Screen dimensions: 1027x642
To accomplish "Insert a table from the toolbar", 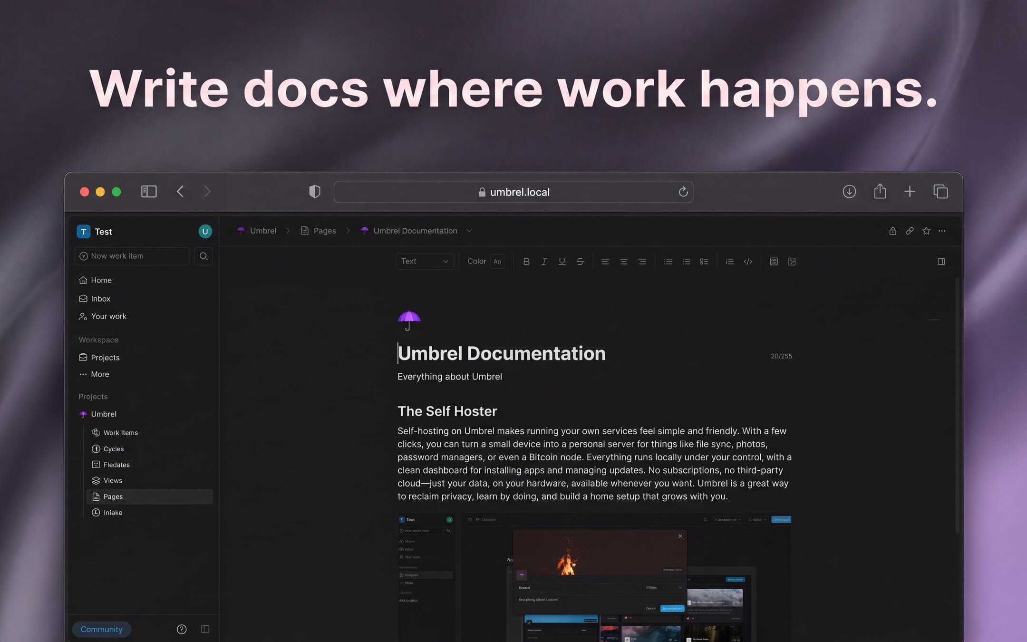I will 774,262.
